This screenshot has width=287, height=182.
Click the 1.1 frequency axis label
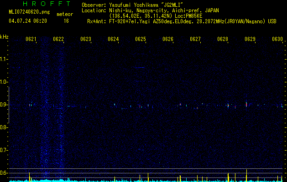[x=4, y=59]
